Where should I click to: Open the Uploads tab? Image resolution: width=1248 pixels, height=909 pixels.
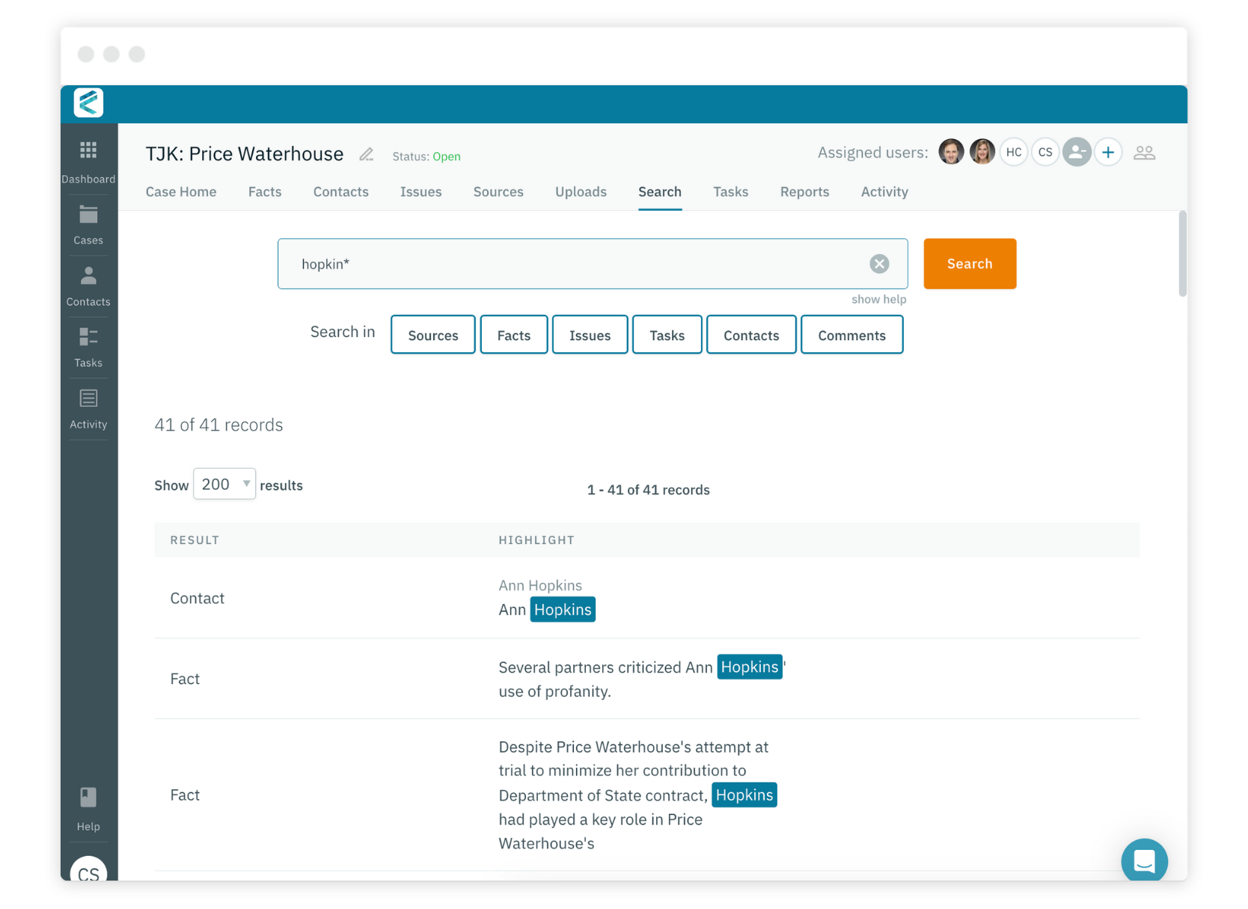581,192
